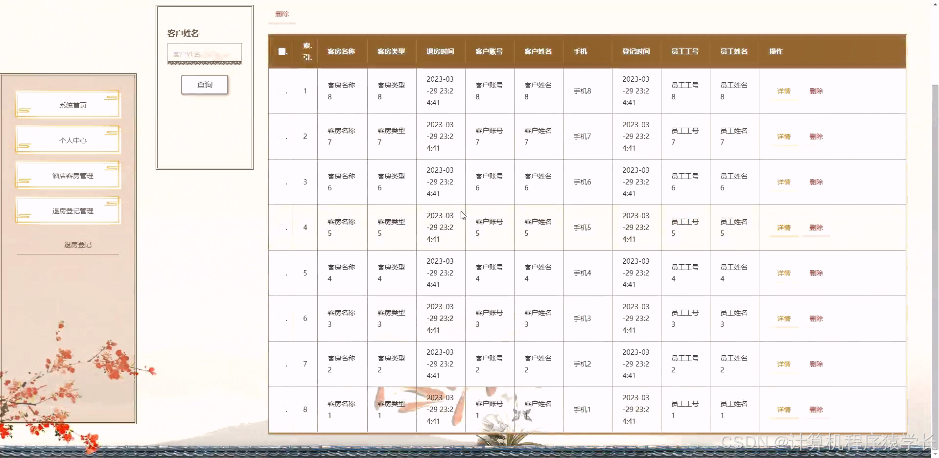This screenshot has width=939, height=458.
Task: Click 删除 for 客房名称2
Action: (816, 364)
